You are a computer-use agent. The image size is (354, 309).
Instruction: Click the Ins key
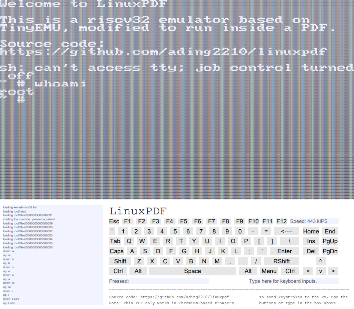(x=311, y=241)
